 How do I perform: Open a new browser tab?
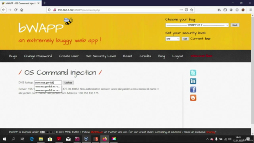(x=45, y=3)
